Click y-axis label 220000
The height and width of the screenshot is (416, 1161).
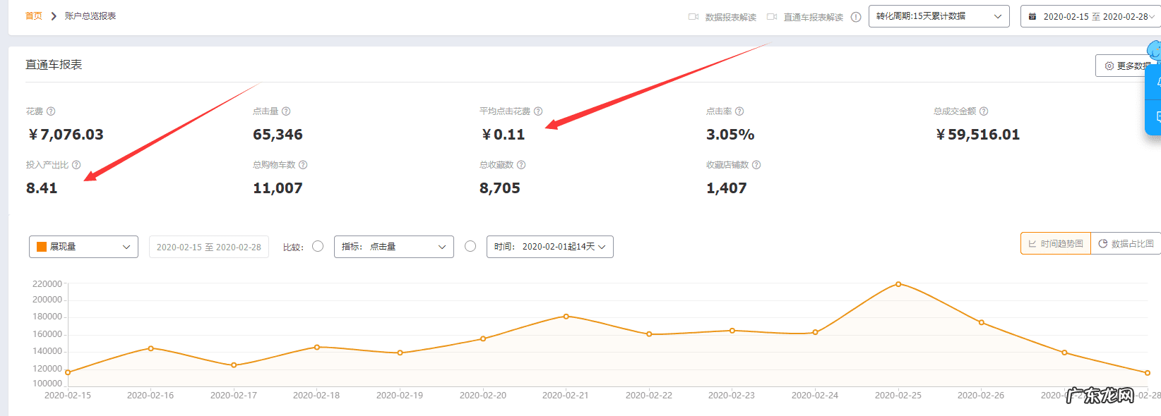(x=47, y=284)
